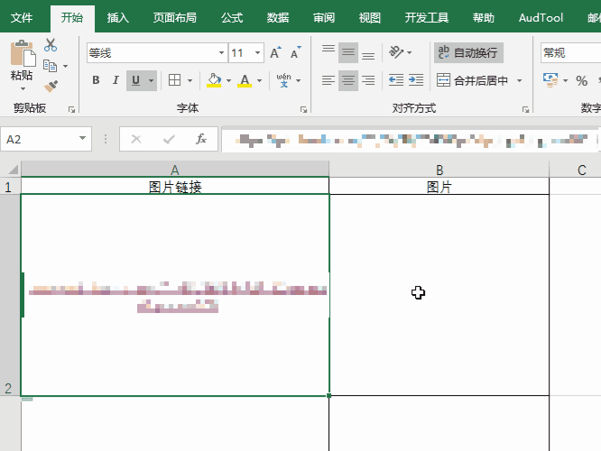Select cell 图片链接

click(x=175, y=187)
